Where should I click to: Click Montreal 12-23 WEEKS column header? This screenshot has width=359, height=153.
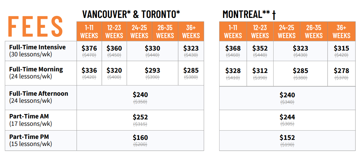pyautogui.click(x=260, y=32)
